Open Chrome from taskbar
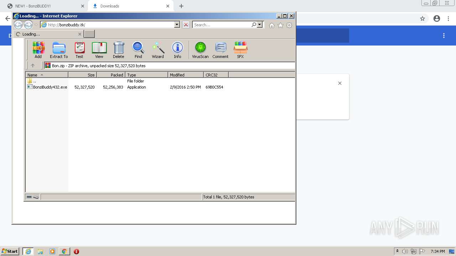This screenshot has height=256, width=456. [64, 251]
